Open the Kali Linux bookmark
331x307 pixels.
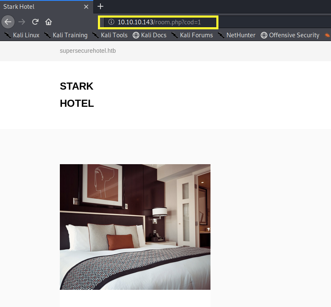22,35
